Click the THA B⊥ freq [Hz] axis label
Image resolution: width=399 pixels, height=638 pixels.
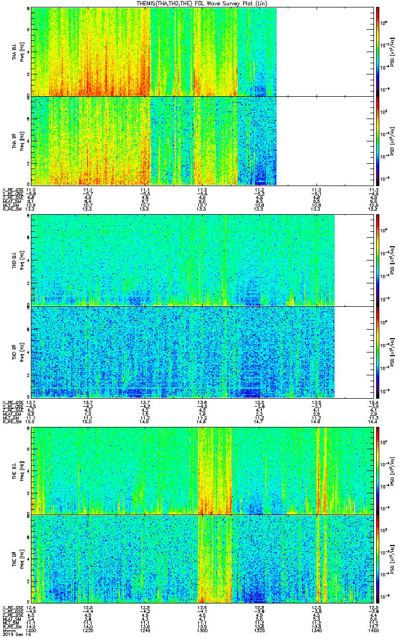click(22, 52)
